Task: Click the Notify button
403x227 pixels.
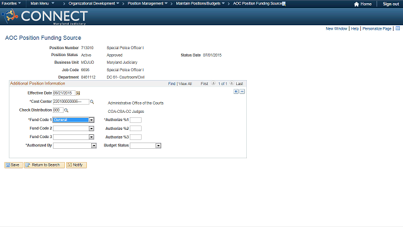Action: 76,165
